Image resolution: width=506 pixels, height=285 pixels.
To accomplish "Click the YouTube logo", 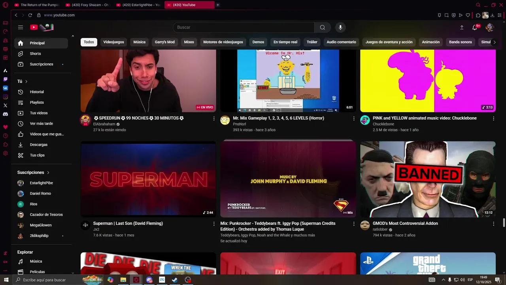I will (42, 27).
